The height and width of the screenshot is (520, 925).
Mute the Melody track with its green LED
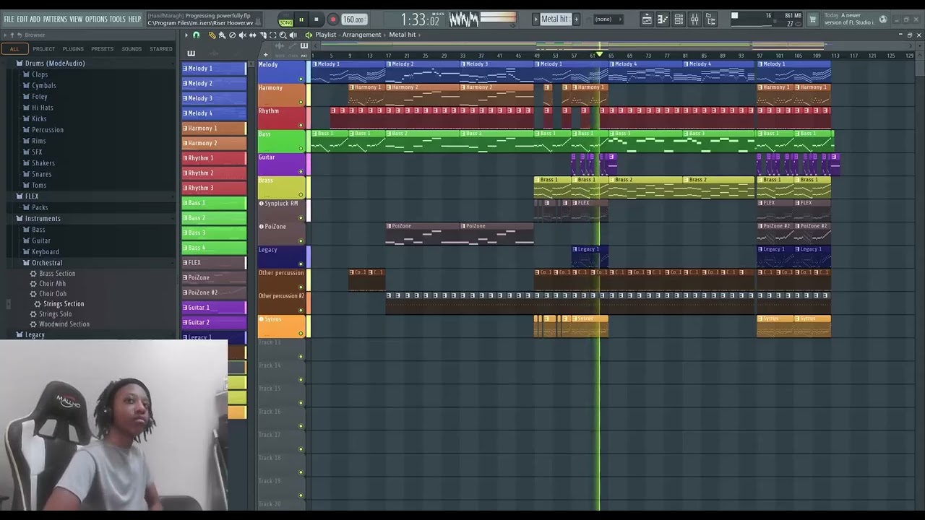(x=301, y=79)
